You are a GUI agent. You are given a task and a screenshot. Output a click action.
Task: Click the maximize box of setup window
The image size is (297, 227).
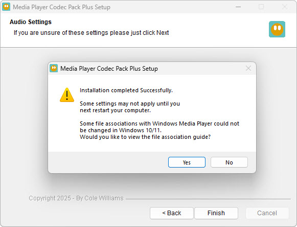(261, 7)
